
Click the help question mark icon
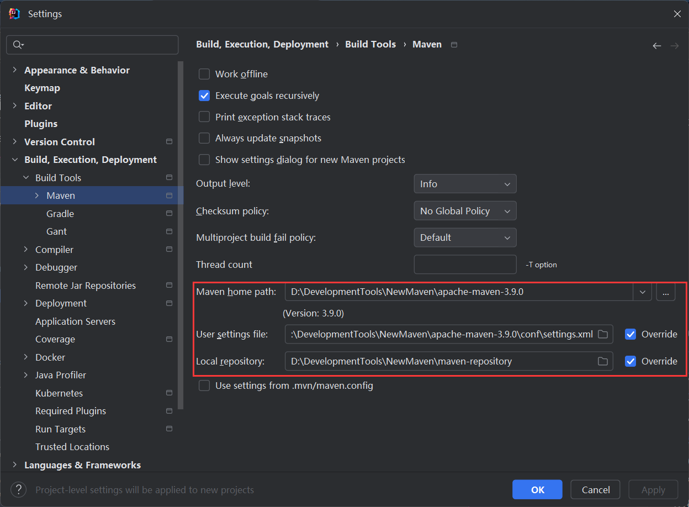pos(18,489)
